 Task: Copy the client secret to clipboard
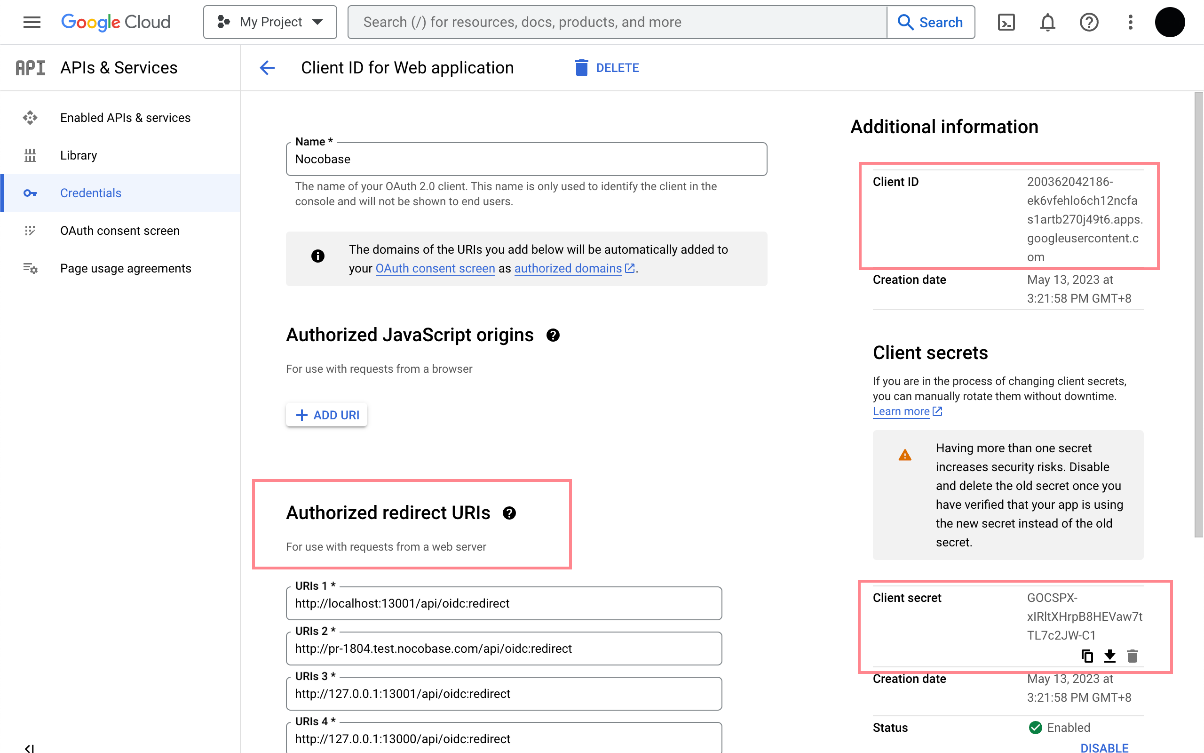[x=1087, y=656]
